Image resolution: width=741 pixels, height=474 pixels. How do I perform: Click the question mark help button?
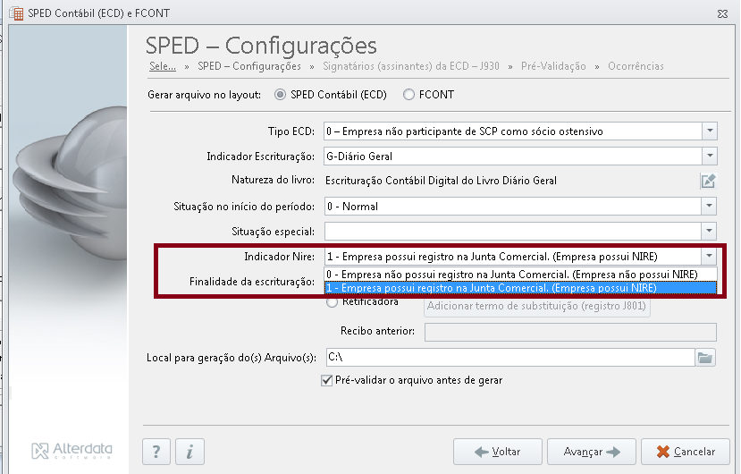coord(156,452)
